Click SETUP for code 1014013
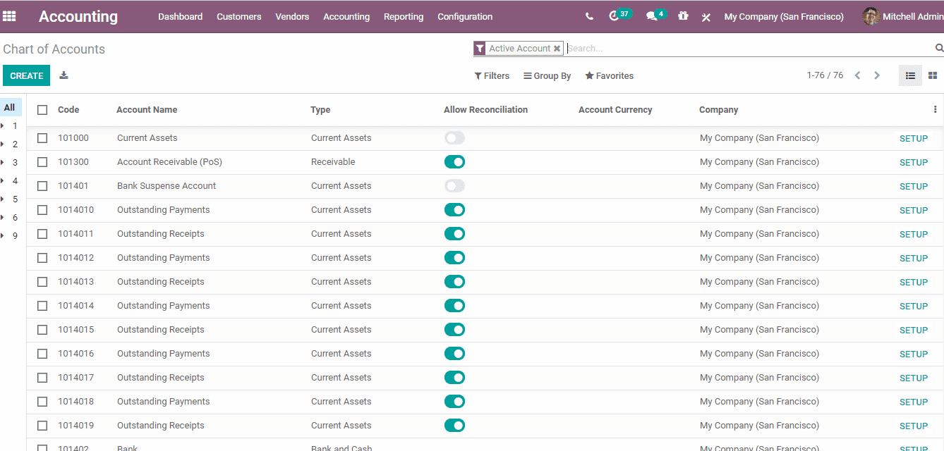 click(914, 283)
